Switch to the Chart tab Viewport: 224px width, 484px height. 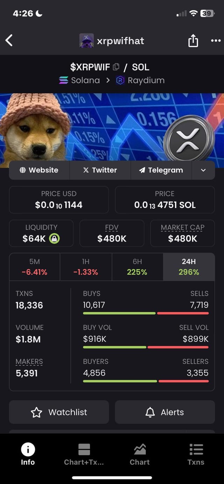(140, 454)
